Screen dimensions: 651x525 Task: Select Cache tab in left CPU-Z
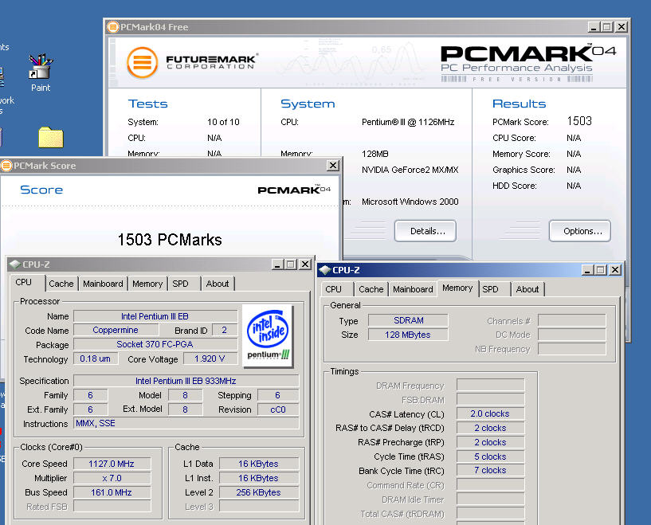[x=61, y=284]
